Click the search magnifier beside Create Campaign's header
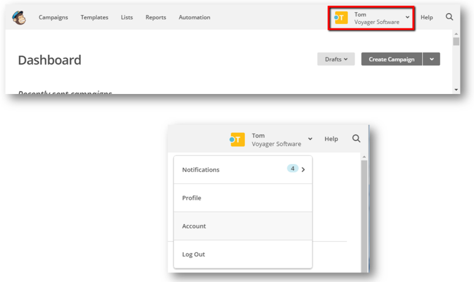Image resolution: width=474 pixels, height=282 pixels. [449, 17]
